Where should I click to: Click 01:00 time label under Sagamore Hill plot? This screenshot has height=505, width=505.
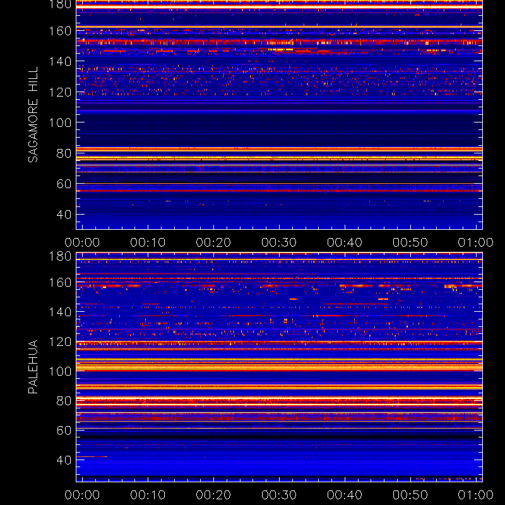476,242
